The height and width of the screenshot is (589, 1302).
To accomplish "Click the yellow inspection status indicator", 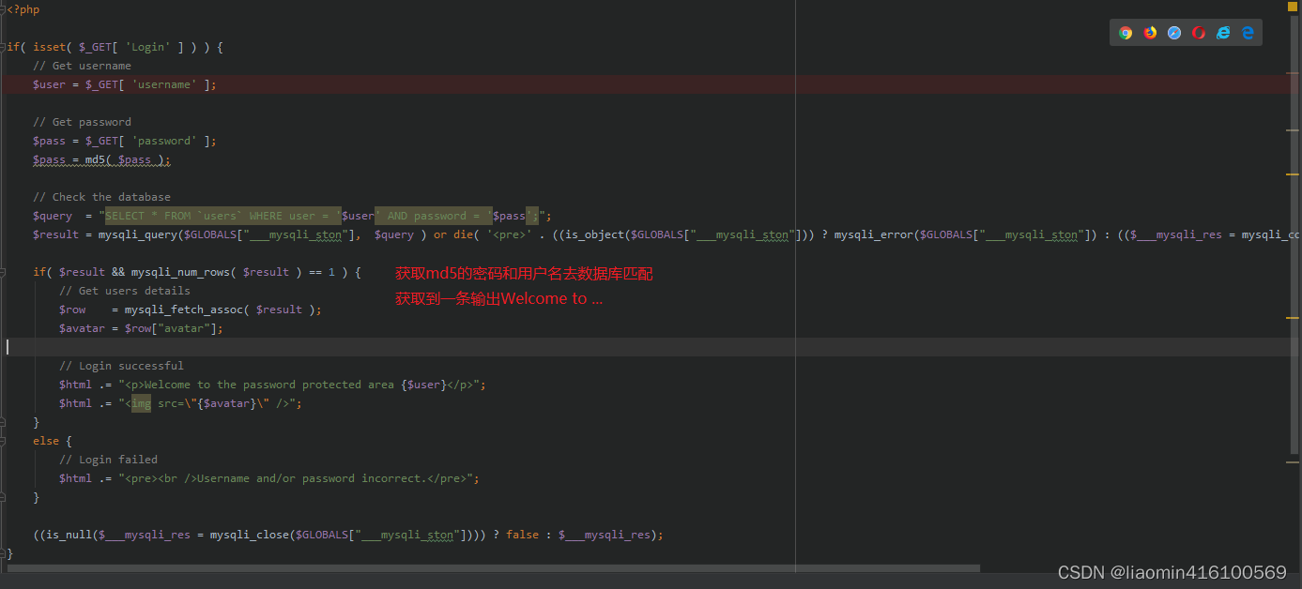I will tap(1294, 7).
